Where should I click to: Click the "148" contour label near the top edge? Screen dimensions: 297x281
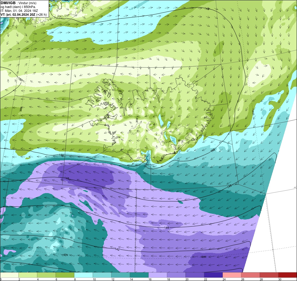tap(207, 9)
